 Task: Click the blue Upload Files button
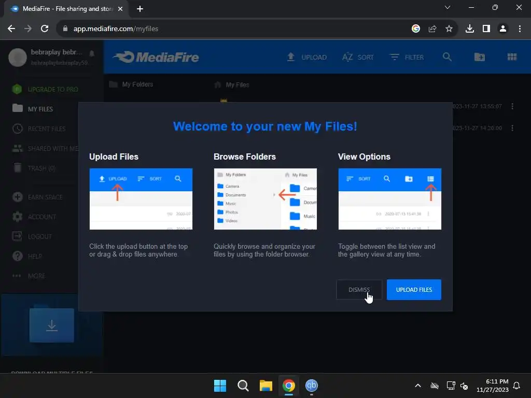coord(414,290)
